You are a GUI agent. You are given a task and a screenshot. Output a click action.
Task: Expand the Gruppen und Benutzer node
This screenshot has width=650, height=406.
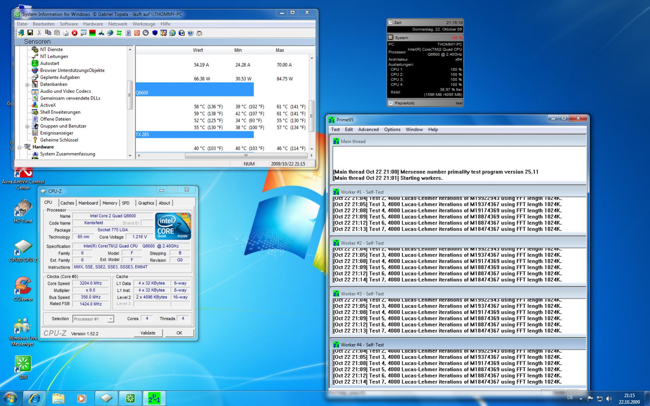point(27,126)
